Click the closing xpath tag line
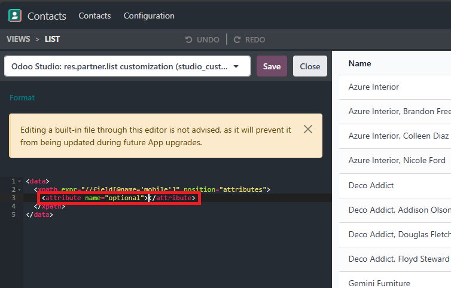The image size is (451, 288). 50,206
